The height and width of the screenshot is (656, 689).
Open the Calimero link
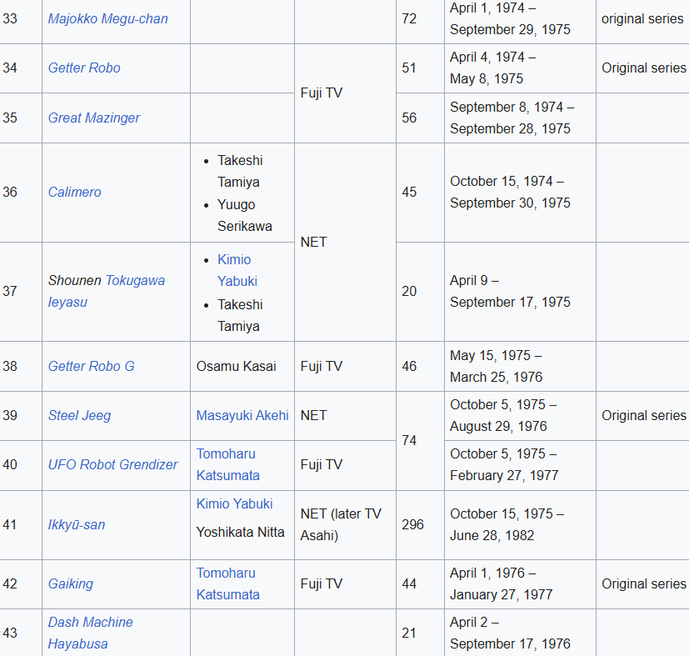click(x=74, y=193)
